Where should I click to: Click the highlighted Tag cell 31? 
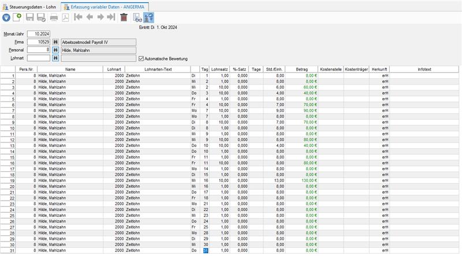[x=206, y=250]
